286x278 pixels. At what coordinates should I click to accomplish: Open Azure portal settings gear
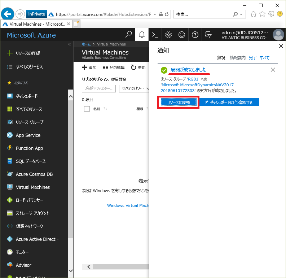coord(168,35)
